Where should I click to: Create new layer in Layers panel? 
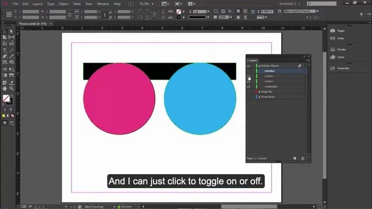tap(295, 158)
